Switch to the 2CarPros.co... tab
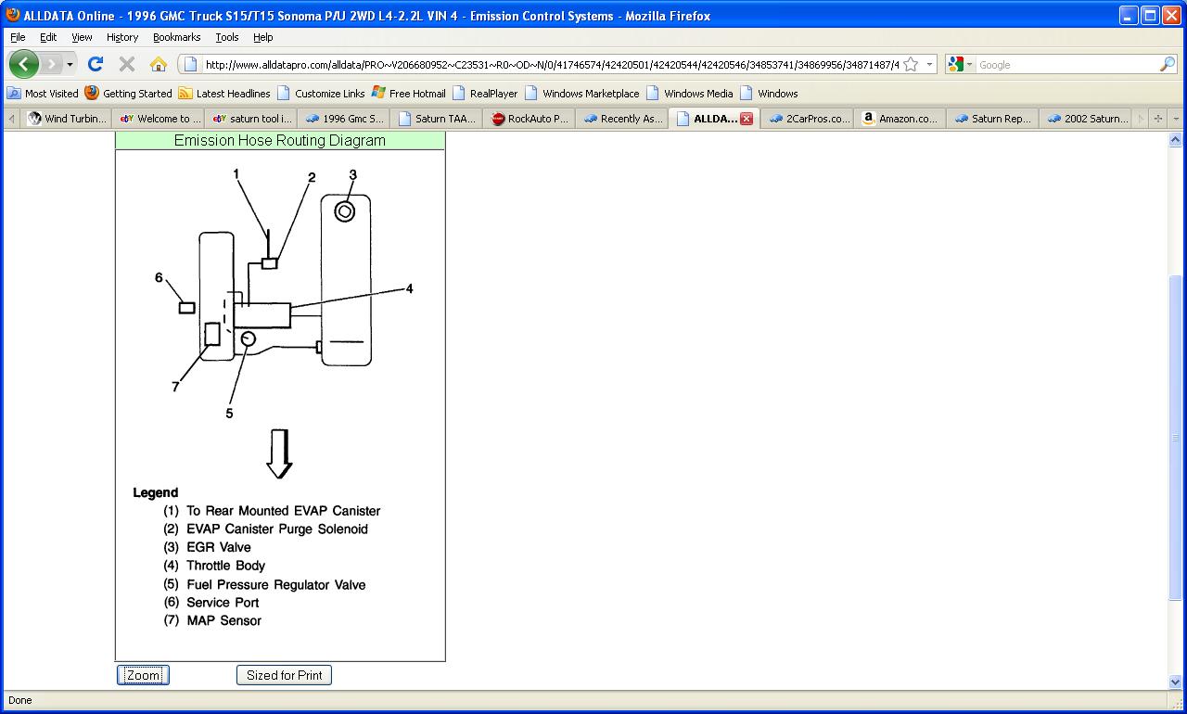The width and height of the screenshot is (1187, 714). [808, 119]
